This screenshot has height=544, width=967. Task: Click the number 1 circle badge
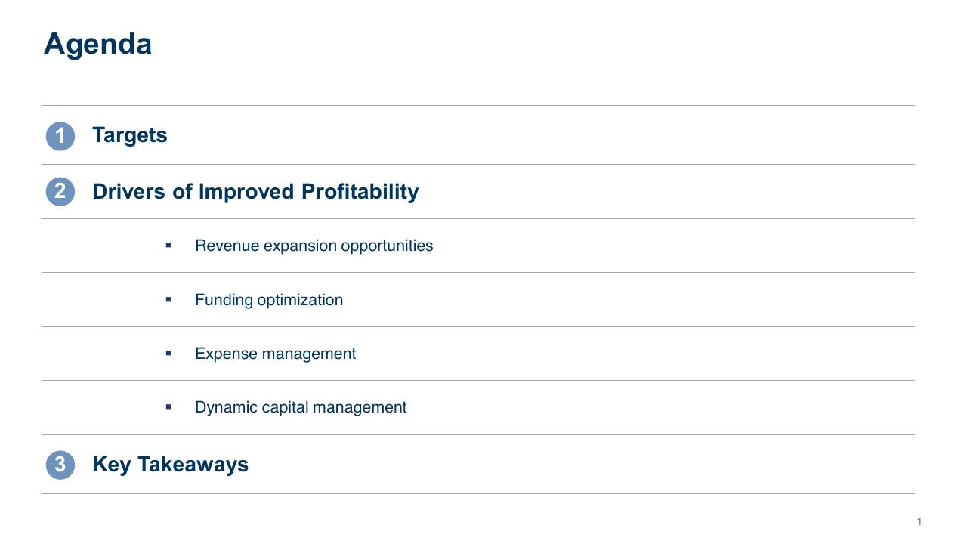[60, 137]
